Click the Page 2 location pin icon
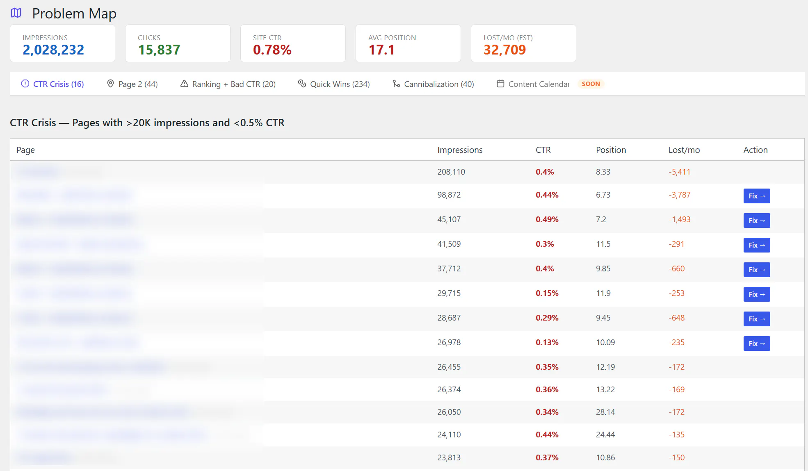 (110, 84)
